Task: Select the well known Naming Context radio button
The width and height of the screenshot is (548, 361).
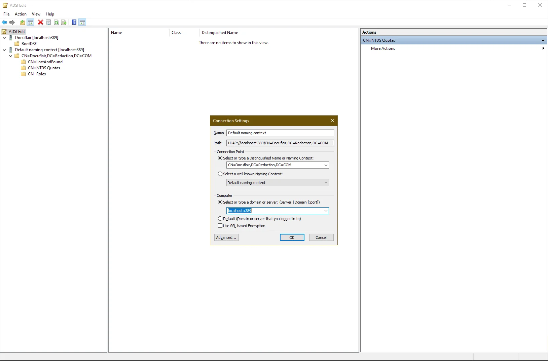Action: coord(220,174)
